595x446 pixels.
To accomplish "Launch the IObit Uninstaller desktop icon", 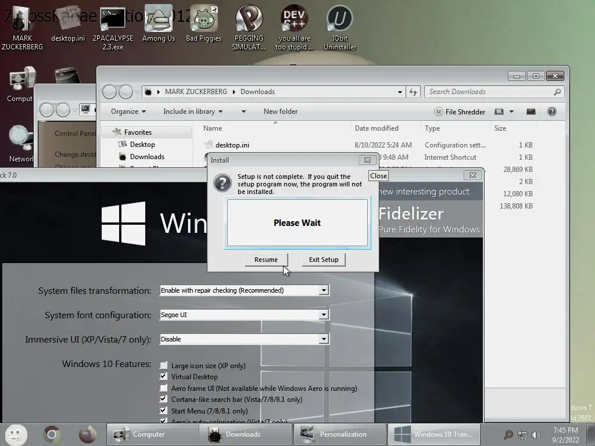I will [x=339, y=27].
